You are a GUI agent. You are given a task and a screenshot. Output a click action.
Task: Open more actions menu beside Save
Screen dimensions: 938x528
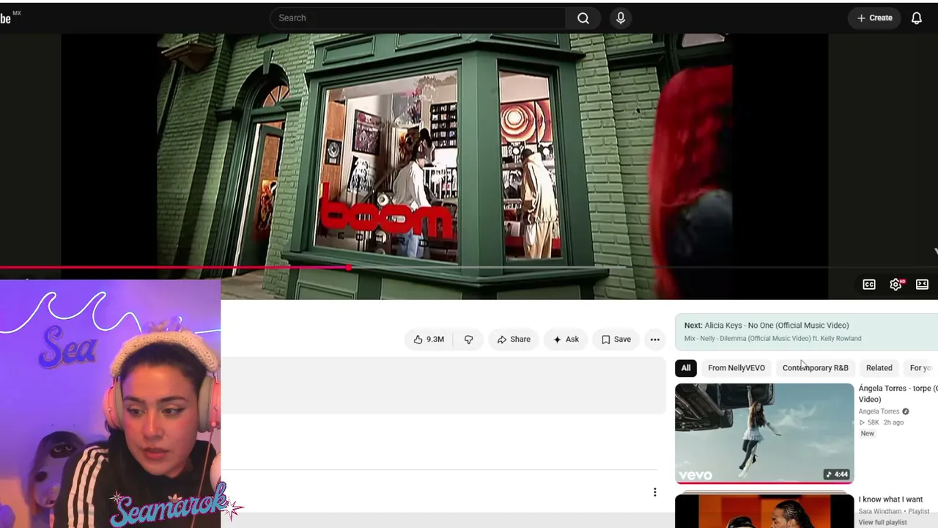655,340
